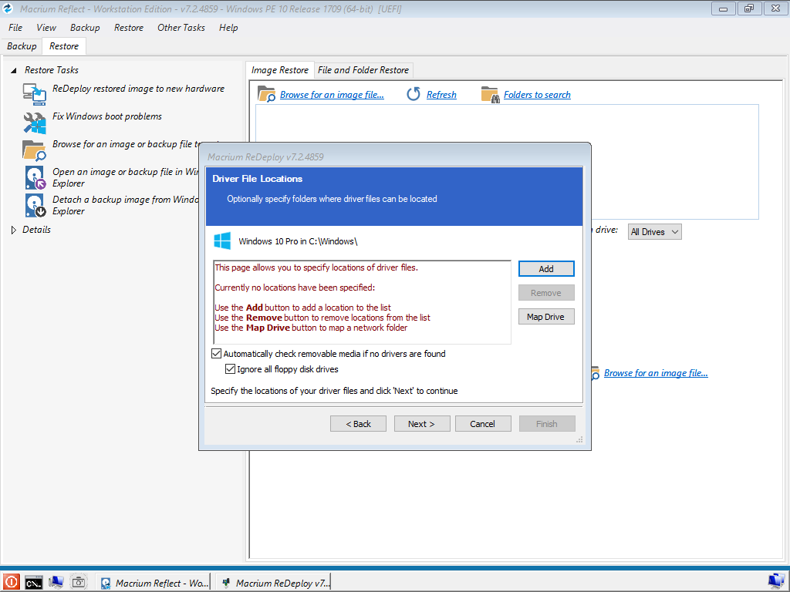This screenshot has width=790, height=592.
Task: Click the driver locations list box
Action: point(363,302)
